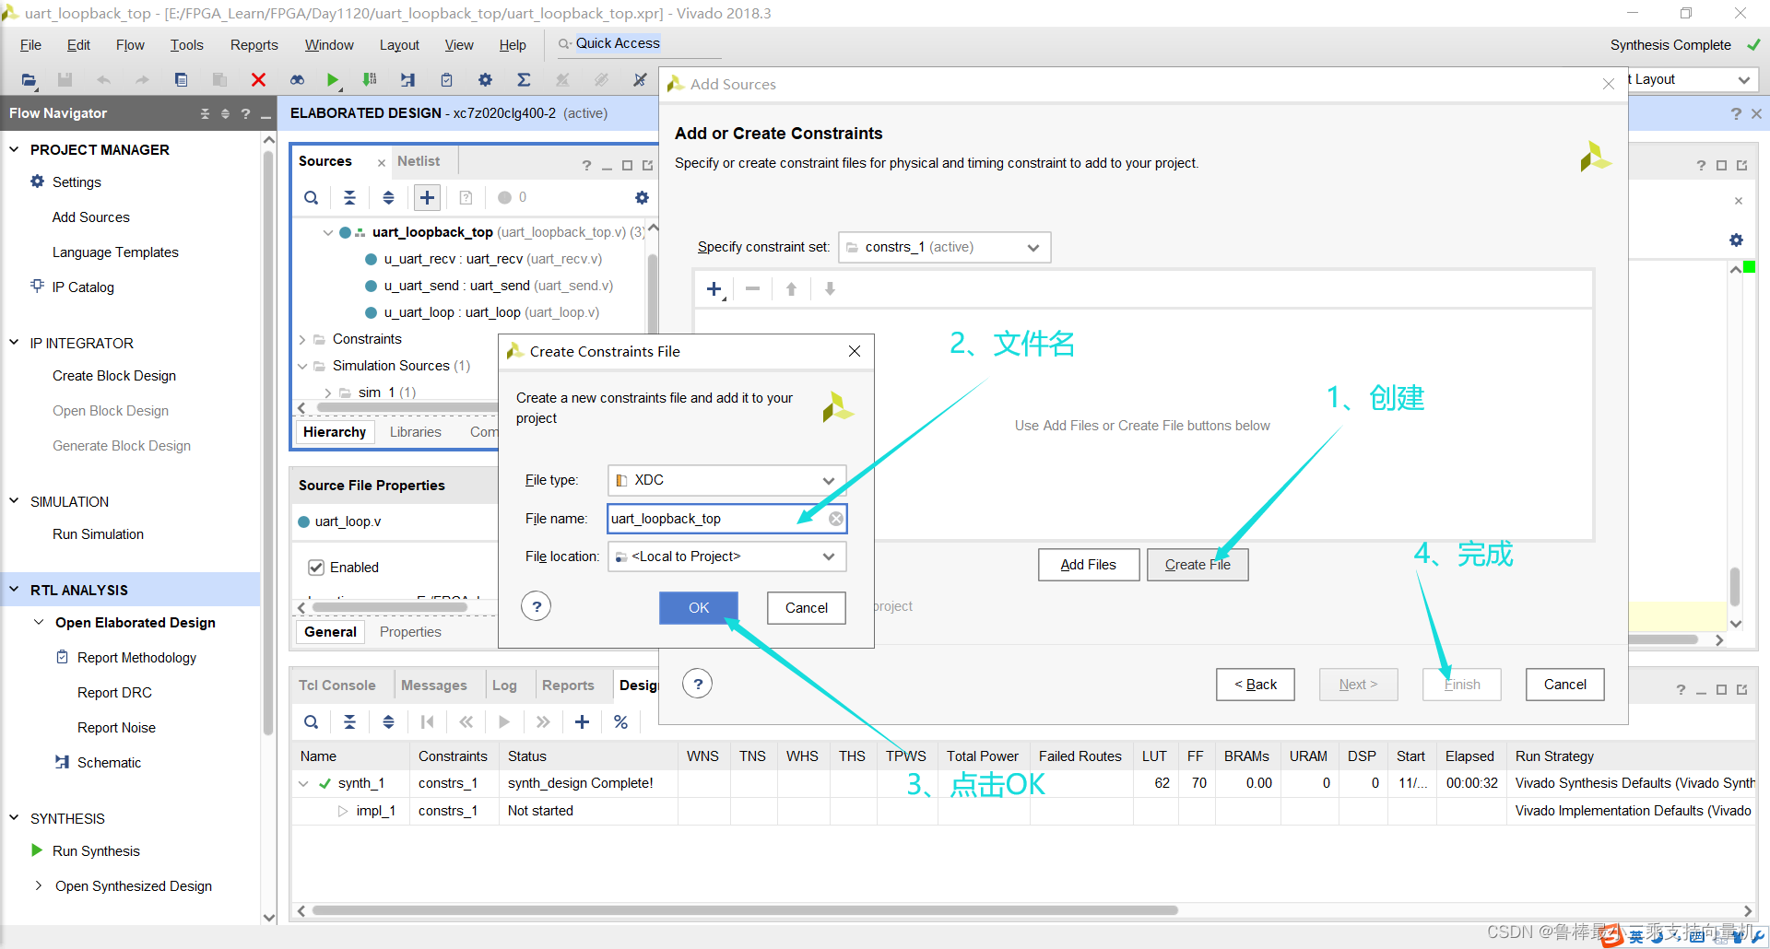Click the Settings gear toolbar icon
This screenshot has height=949, width=1770.
(485, 80)
